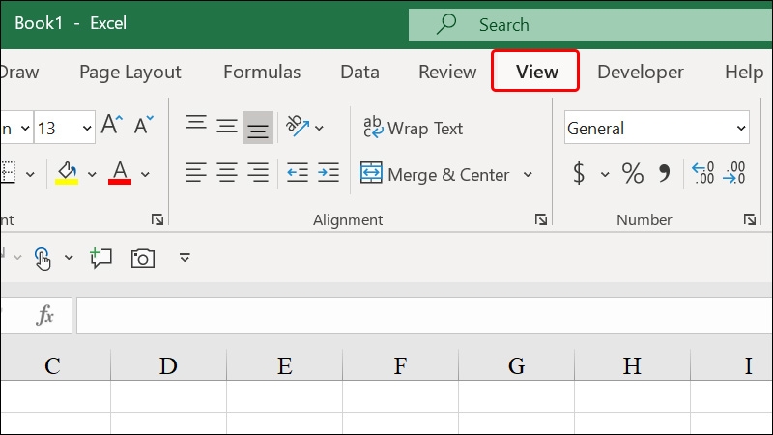Open the Developer tab
Image resolution: width=773 pixels, height=435 pixels.
pos(641,72)
